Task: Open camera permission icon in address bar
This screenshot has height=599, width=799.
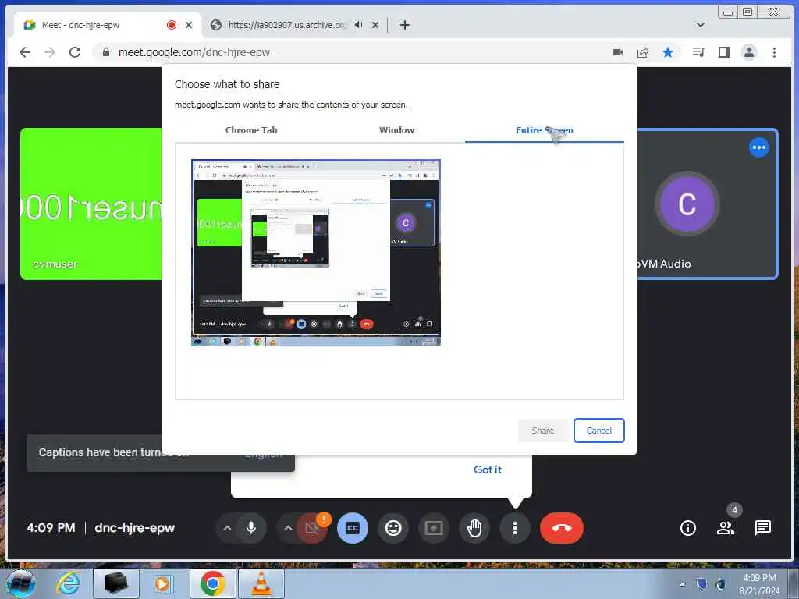Action: [618, 52]
